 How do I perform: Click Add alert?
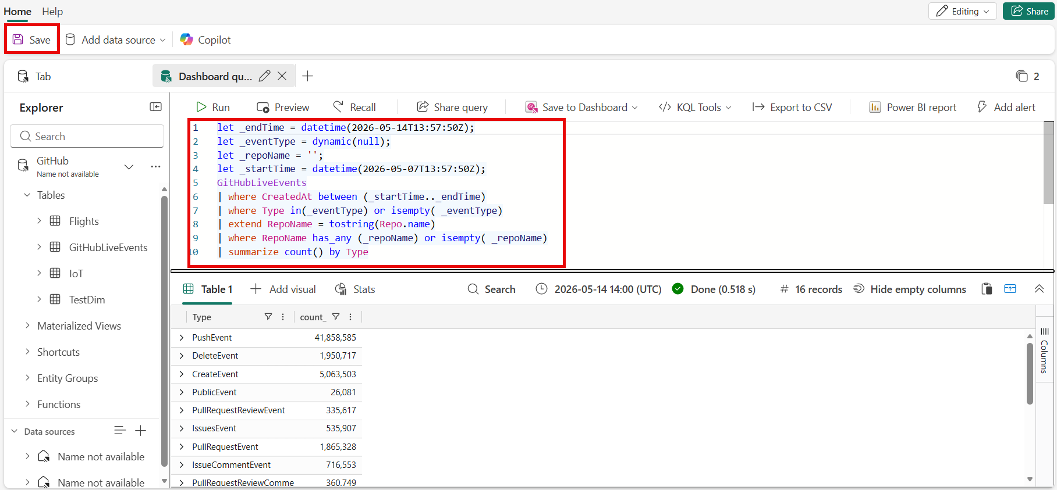(1006, 107)
